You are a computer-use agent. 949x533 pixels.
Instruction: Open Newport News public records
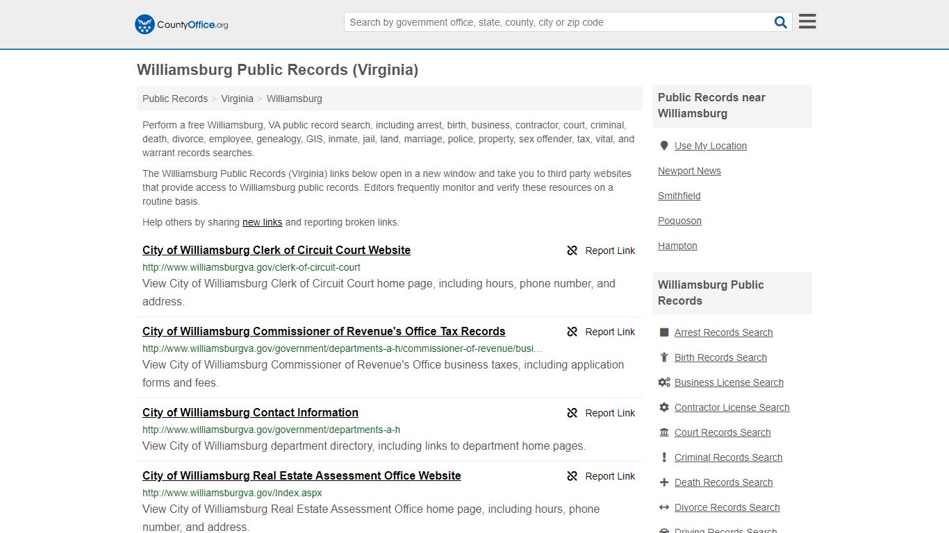pyautogui.click(x=689, y=171)
